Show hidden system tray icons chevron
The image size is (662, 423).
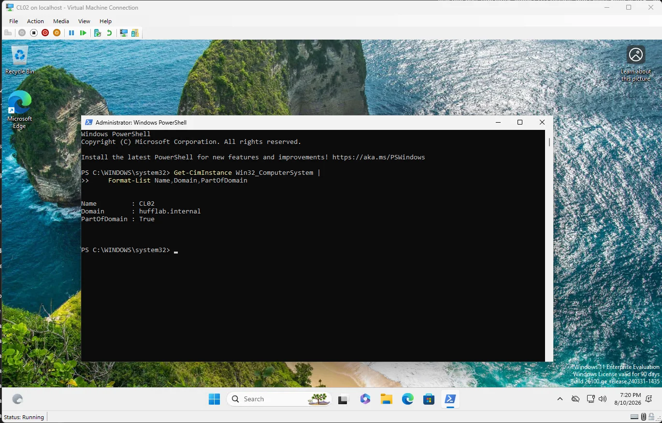[x=560, y=399]
